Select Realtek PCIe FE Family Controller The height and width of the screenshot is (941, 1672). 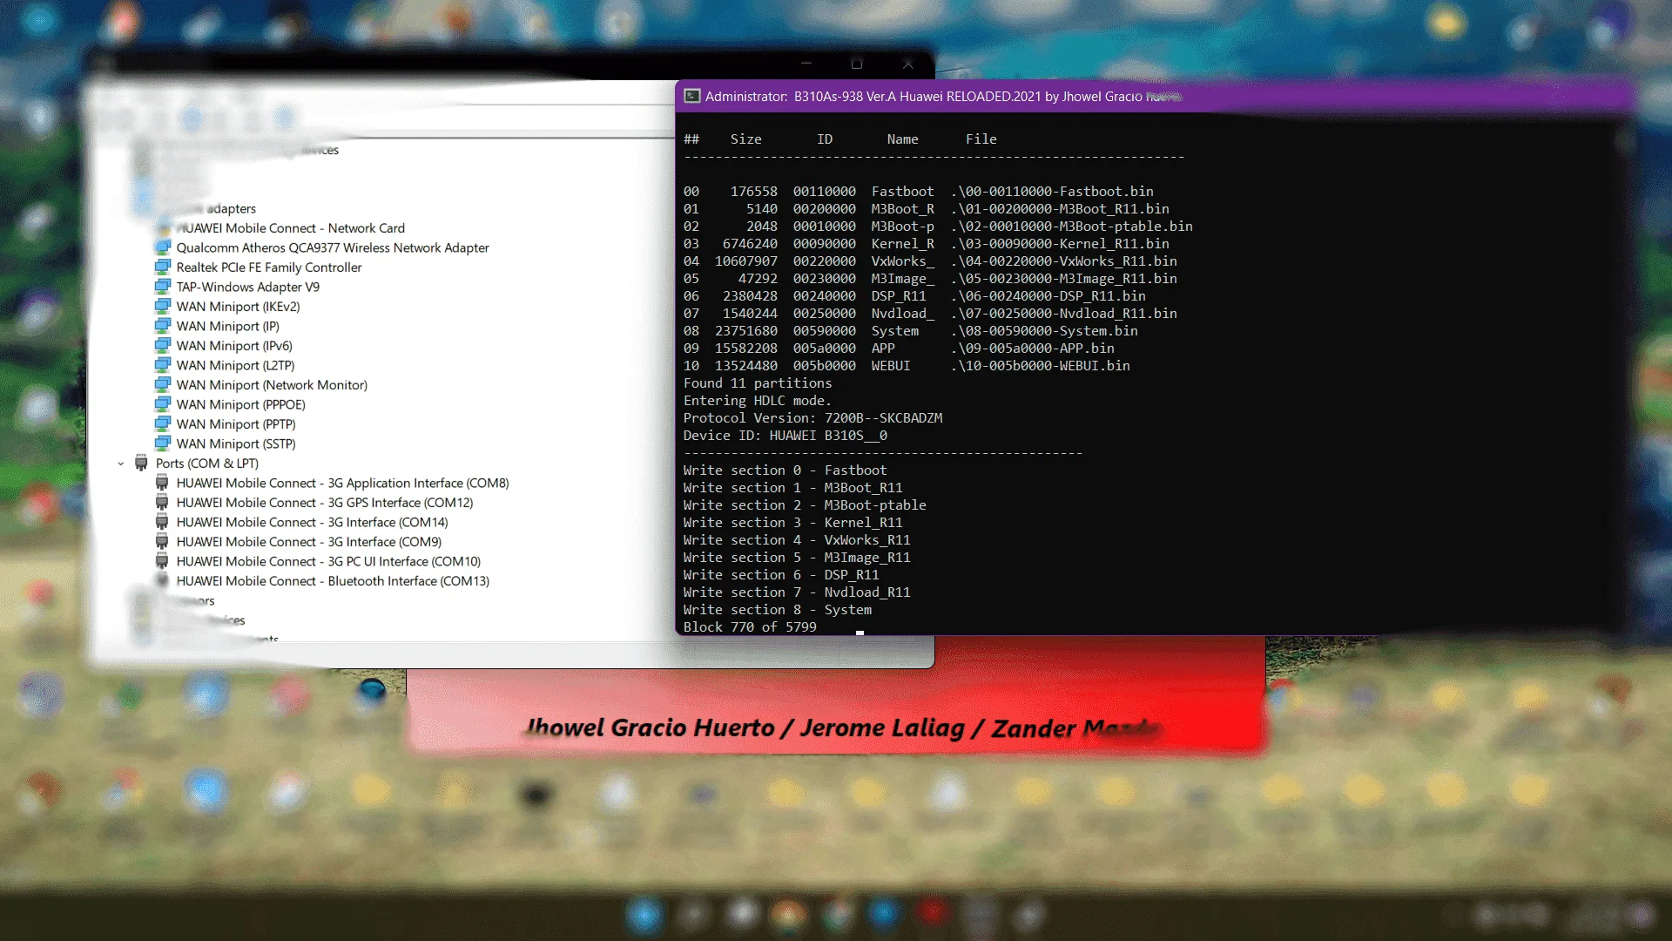(268, 267)
